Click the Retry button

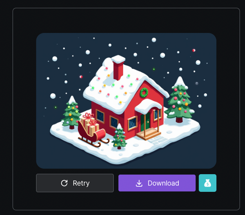click(75, 183)
